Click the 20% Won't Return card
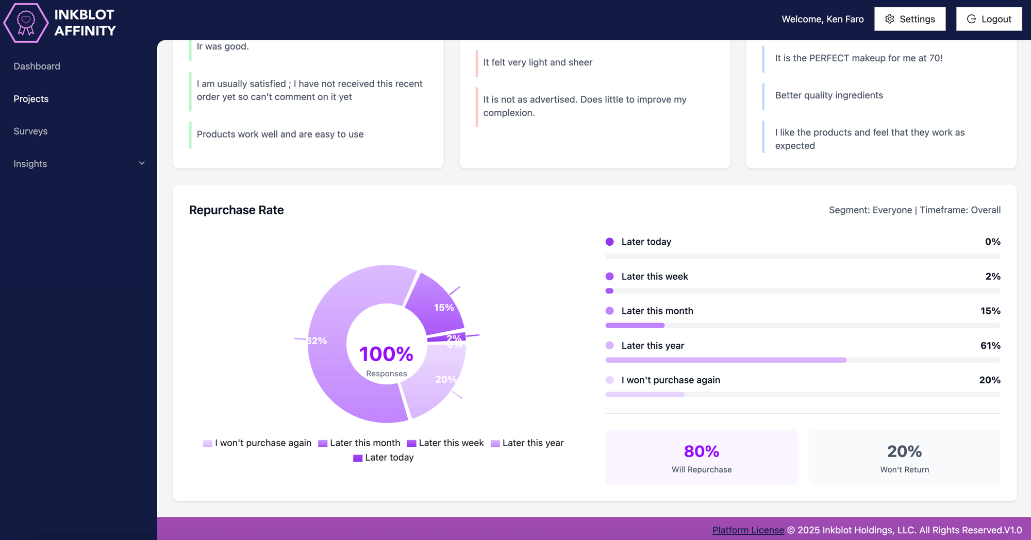The height and width of the screenshot is (540, 1031). coord(904,458)
